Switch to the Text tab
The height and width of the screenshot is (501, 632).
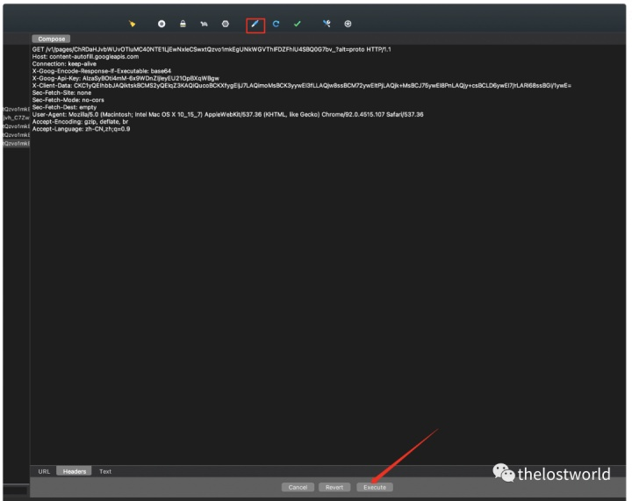105,471
